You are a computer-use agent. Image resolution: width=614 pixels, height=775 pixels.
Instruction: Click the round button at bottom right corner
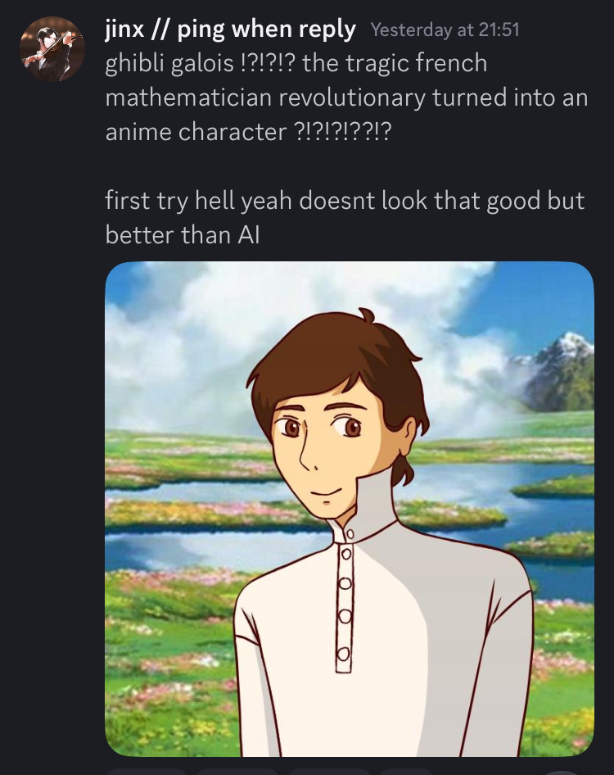[x=563, y=773]
